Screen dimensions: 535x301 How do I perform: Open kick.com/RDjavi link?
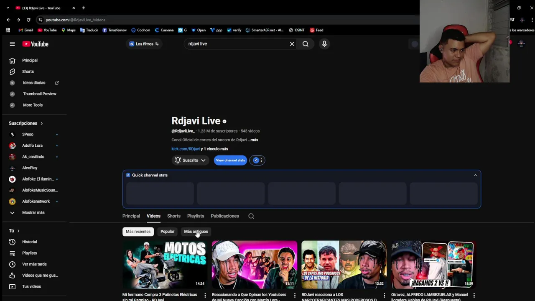coord(186,149)
